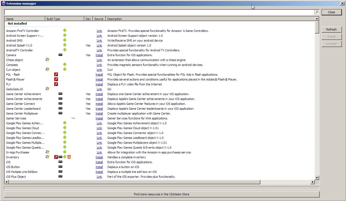Viewport: 346px width, 201px height.
Task: Click the Windows icon in GaduGadu10 row
Action: (47, 89)
